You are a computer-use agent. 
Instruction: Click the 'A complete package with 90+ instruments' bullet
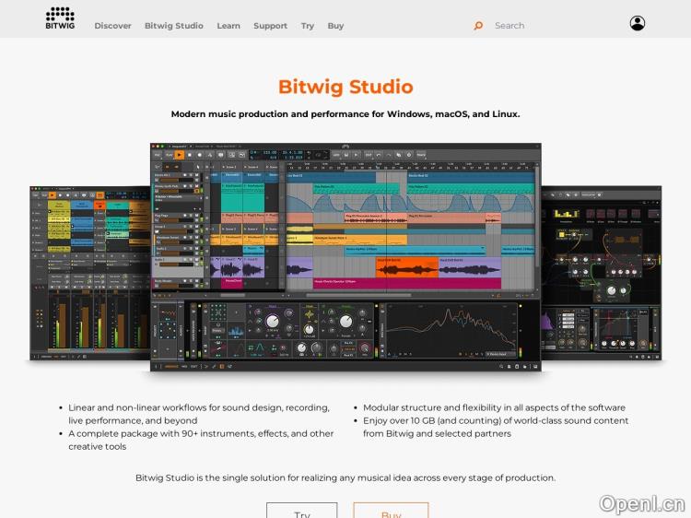coord(201,440)
